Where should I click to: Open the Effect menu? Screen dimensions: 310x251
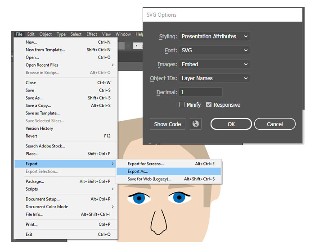click(x=92, y=34)
